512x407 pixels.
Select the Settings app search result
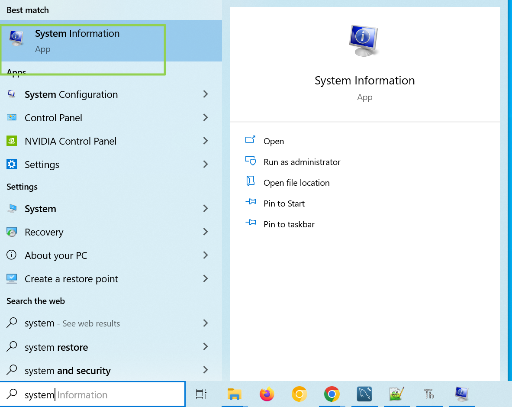(x=42, y=165)
